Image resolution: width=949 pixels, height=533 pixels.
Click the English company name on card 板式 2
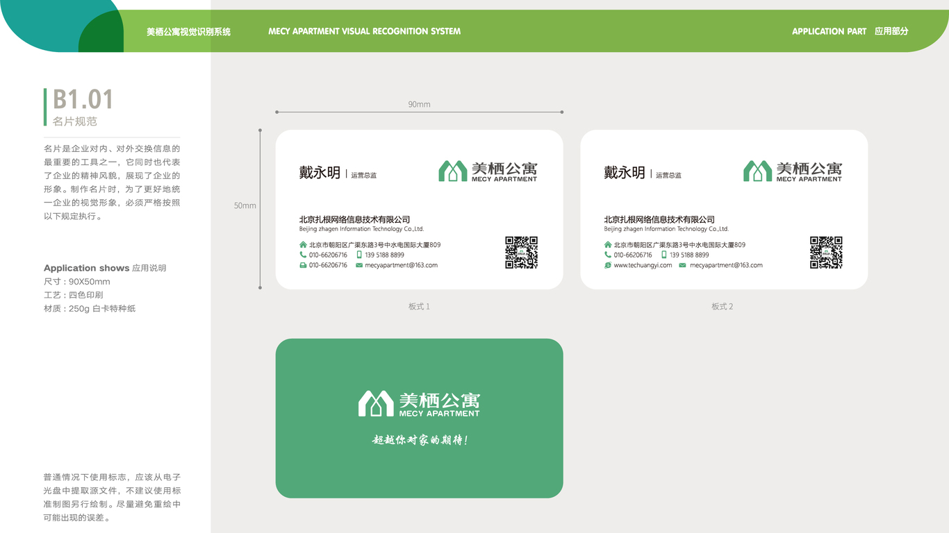click(666, 229)
